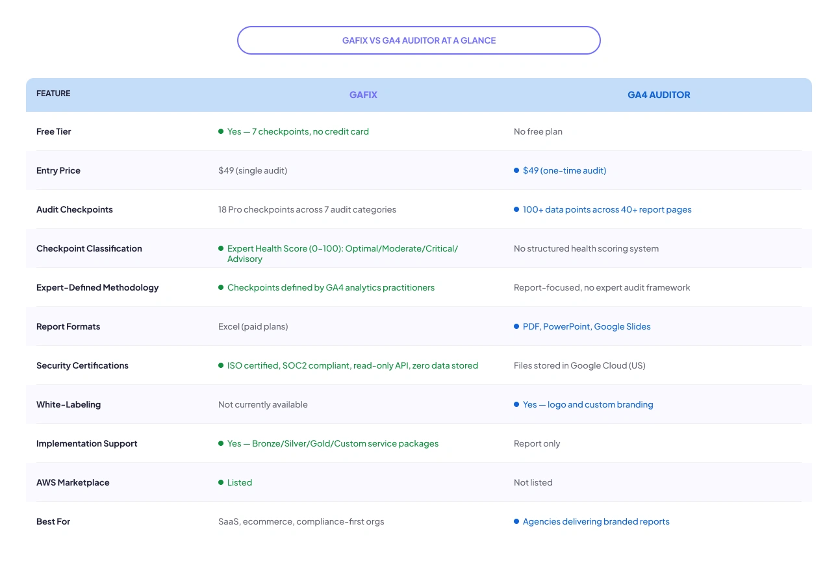Click the GAFIX vs GA4 Auditor heading pill

coord(419,40)
